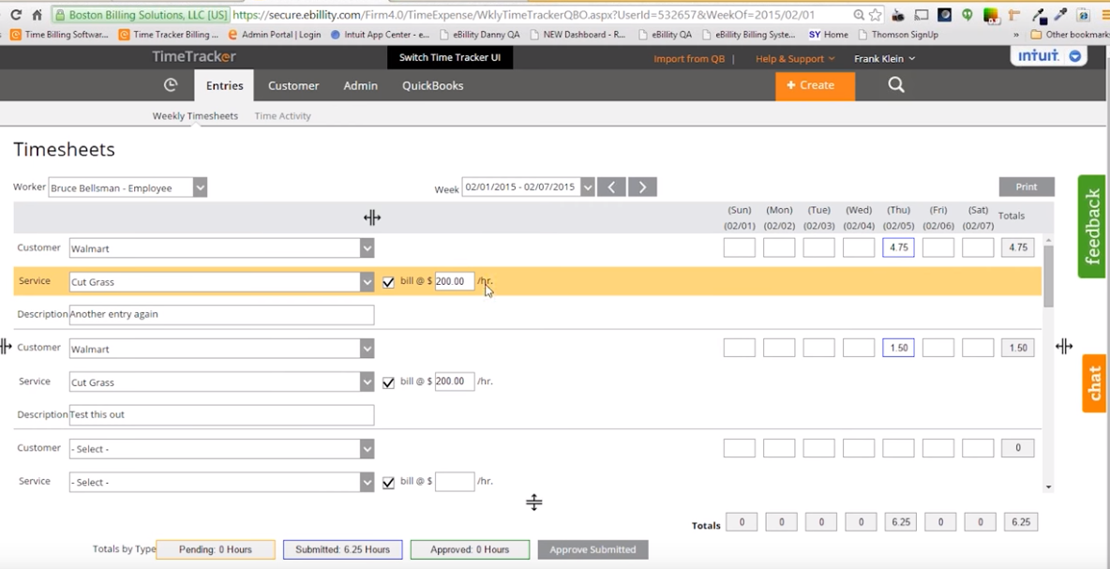Screen dimensions: 1110x569
Task: Open the QuickBooks tab
Action: pyautogui.click(x=432, y=85)
